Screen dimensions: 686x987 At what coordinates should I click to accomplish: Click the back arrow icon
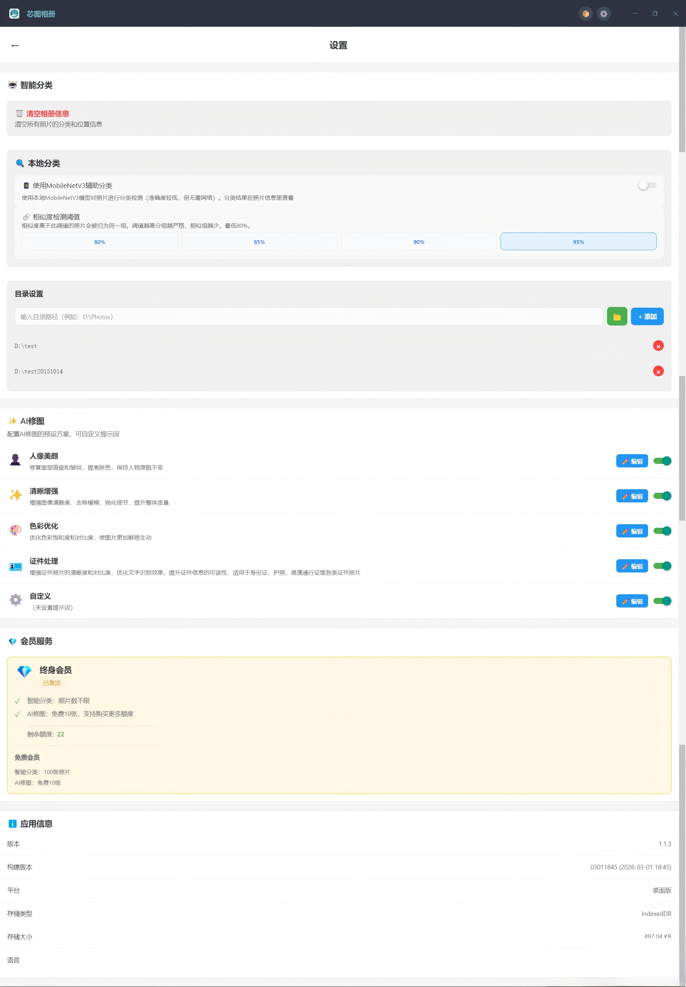click(15, 46)
